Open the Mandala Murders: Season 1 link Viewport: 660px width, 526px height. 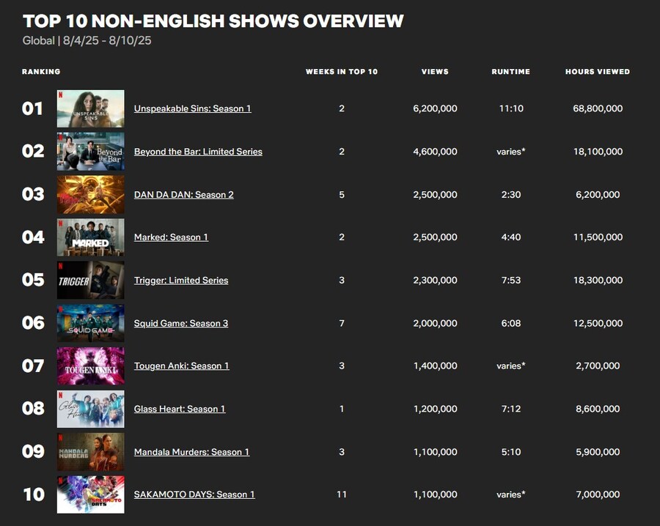pos(191,452)
